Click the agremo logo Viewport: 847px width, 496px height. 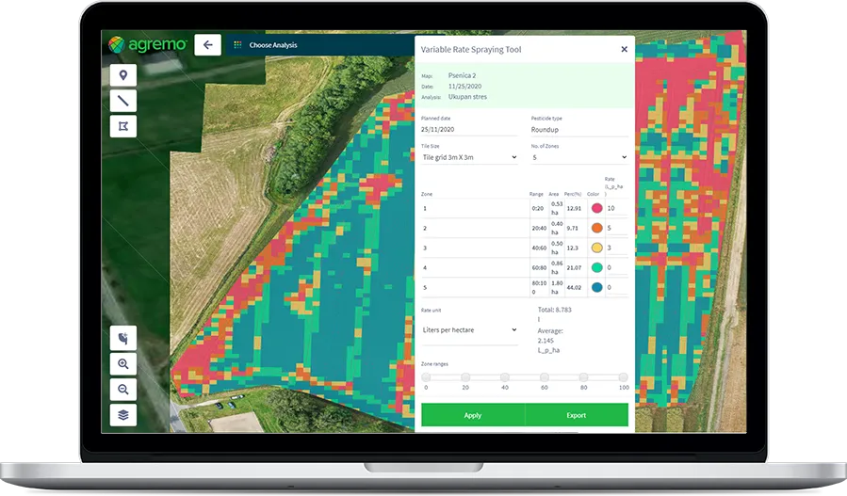[x=147, y=44]
